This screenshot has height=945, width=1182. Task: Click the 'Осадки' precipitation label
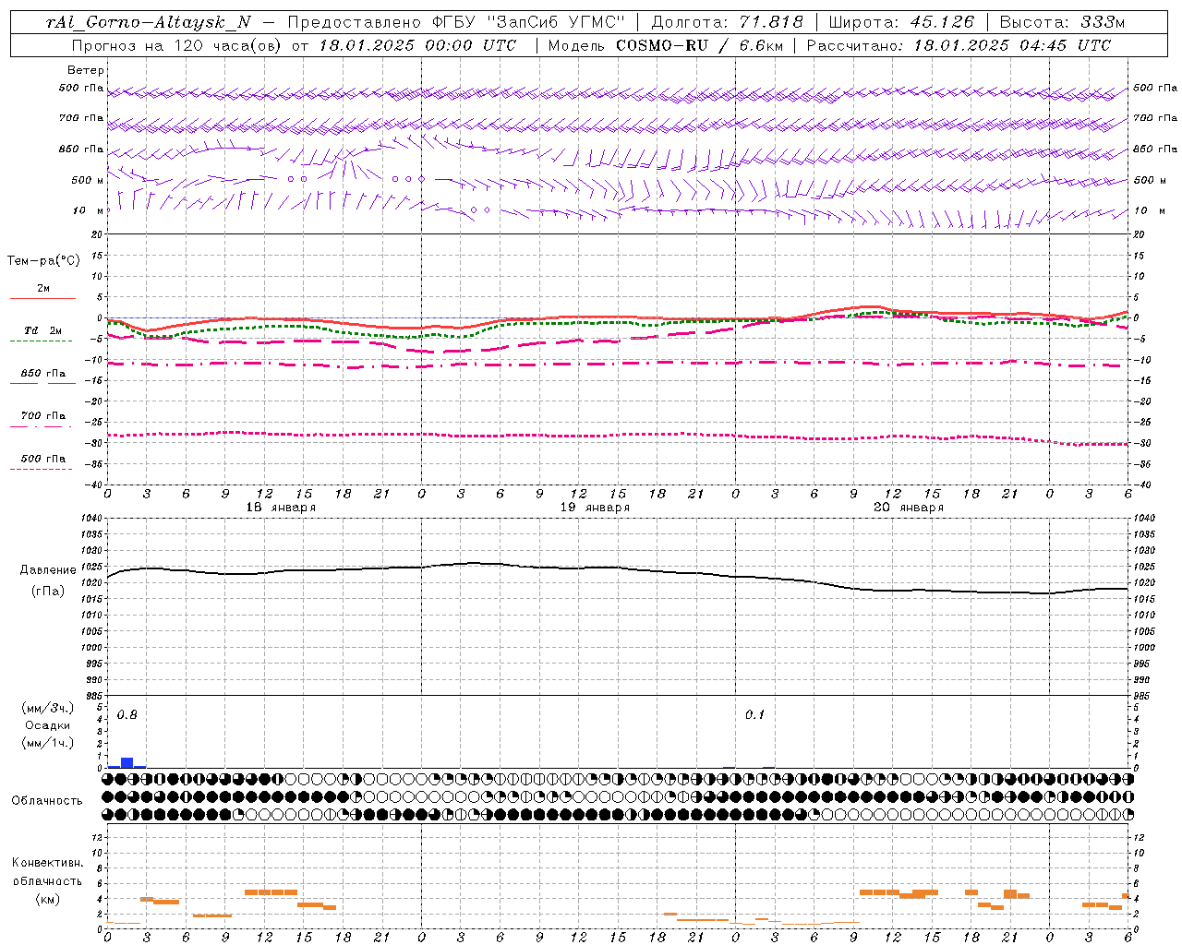[x=48, y=725]
